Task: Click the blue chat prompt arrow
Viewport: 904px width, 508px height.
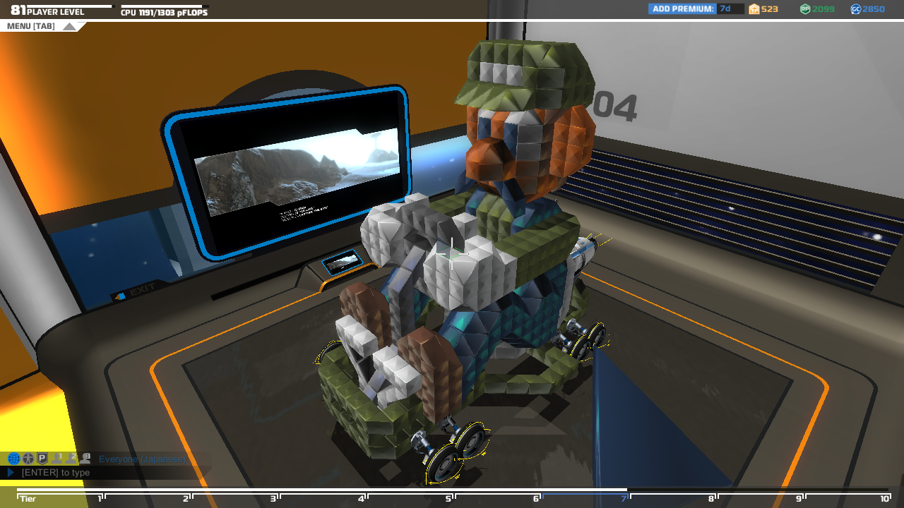Action: pyautogui.click(x=11, y=473)
